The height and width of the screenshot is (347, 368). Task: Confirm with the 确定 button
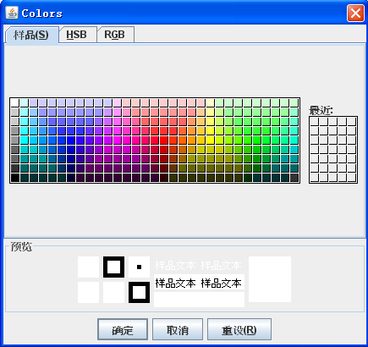[123, 329]
